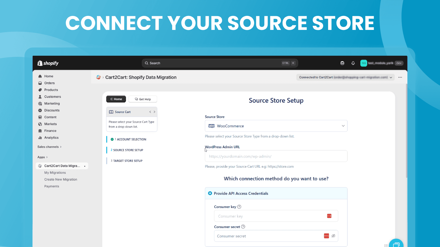Click the pin dot next to Cart2Cart Data Migra
Image resolution: width=440 pixels, height=247 pixels.
[x=85, y=166]
